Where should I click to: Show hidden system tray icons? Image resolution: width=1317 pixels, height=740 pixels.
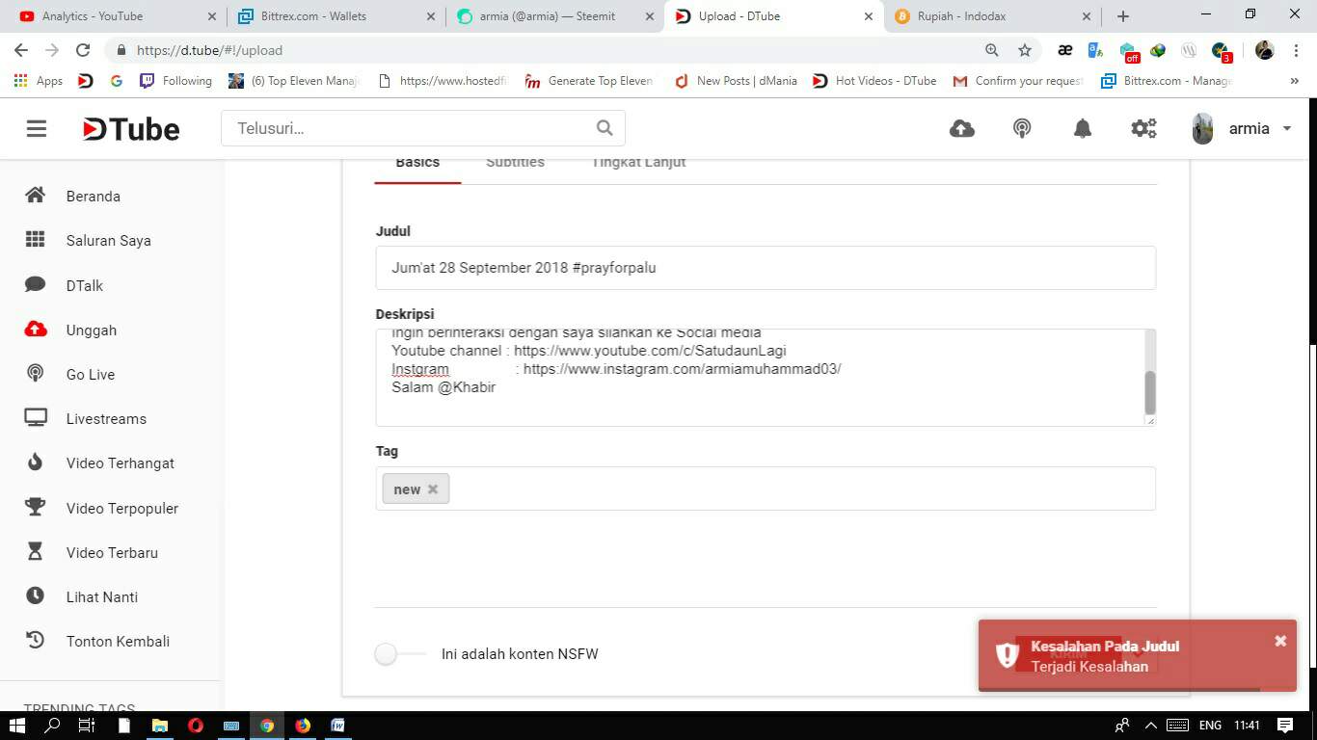click(1150, 726)
